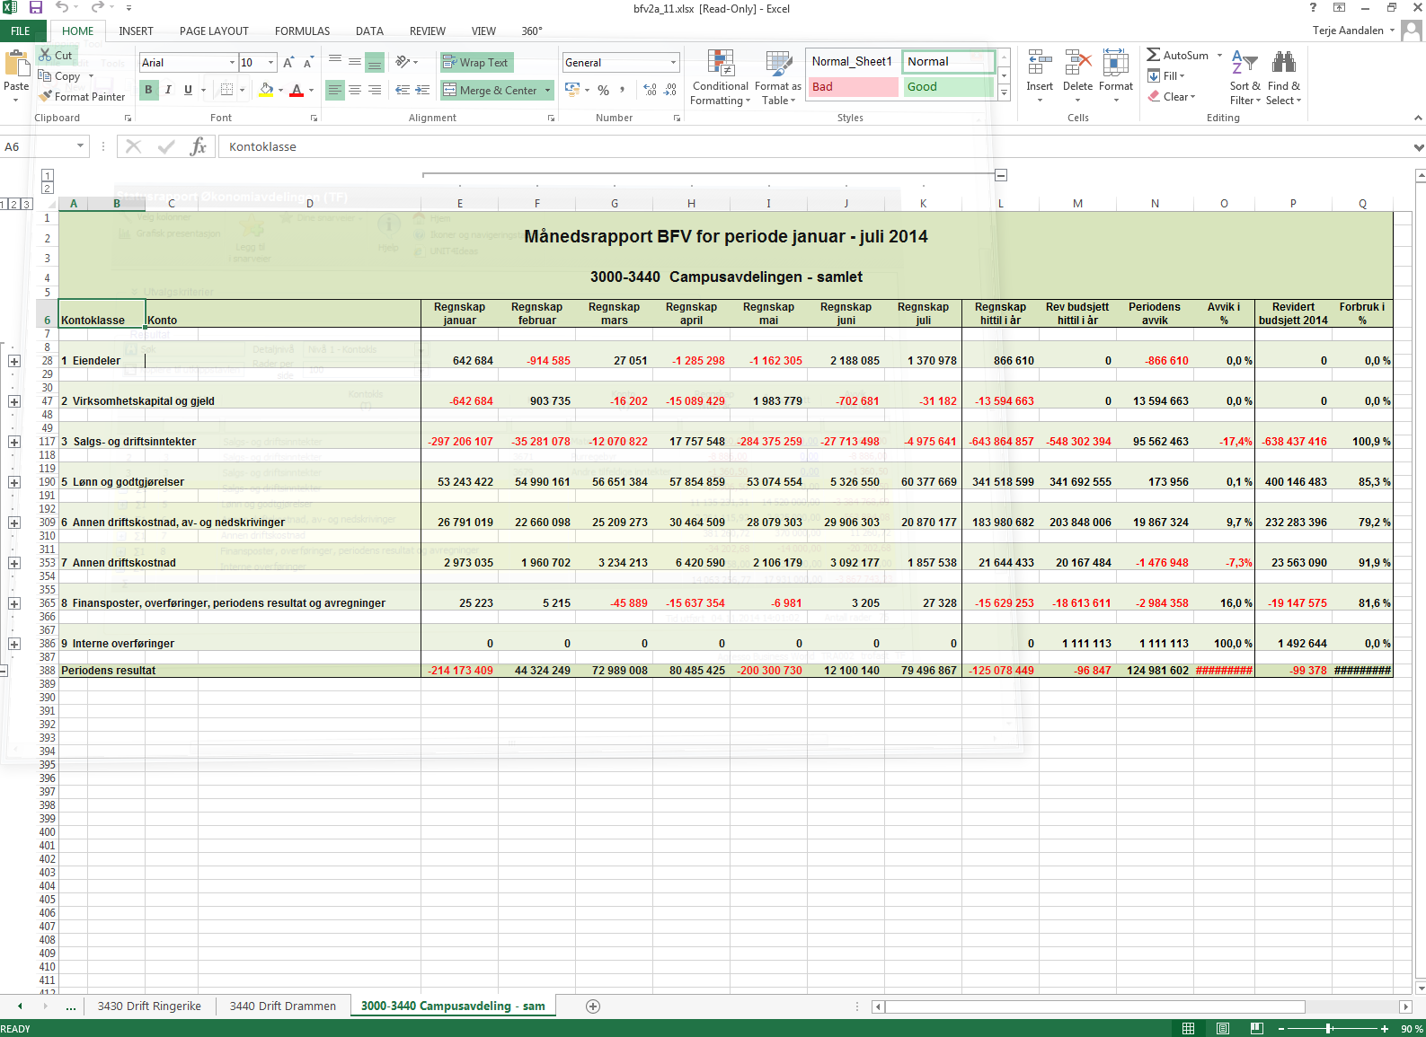Switch to the DATA tab
The width and height of the screenshot is (1426, 1037).
[x=369, y=31]
